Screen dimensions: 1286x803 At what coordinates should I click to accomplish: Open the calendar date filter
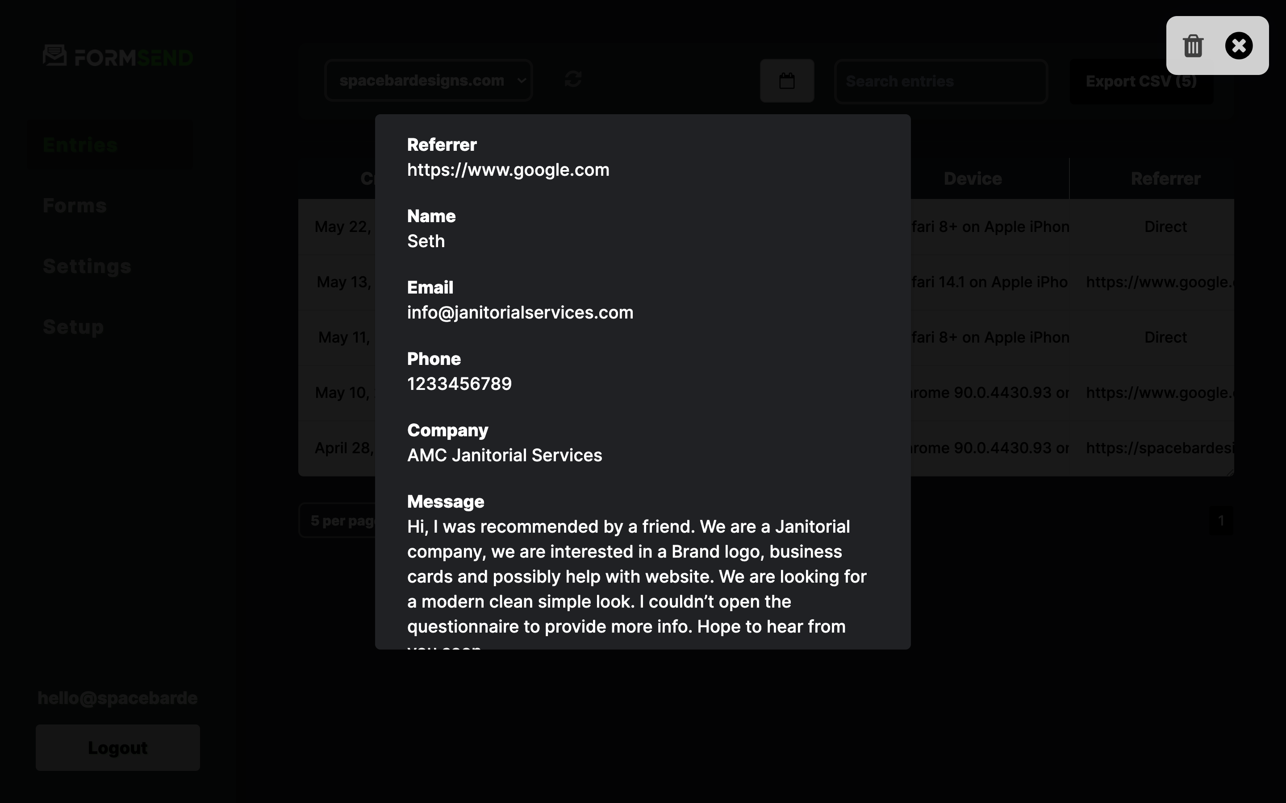click(x=786, y=81)
